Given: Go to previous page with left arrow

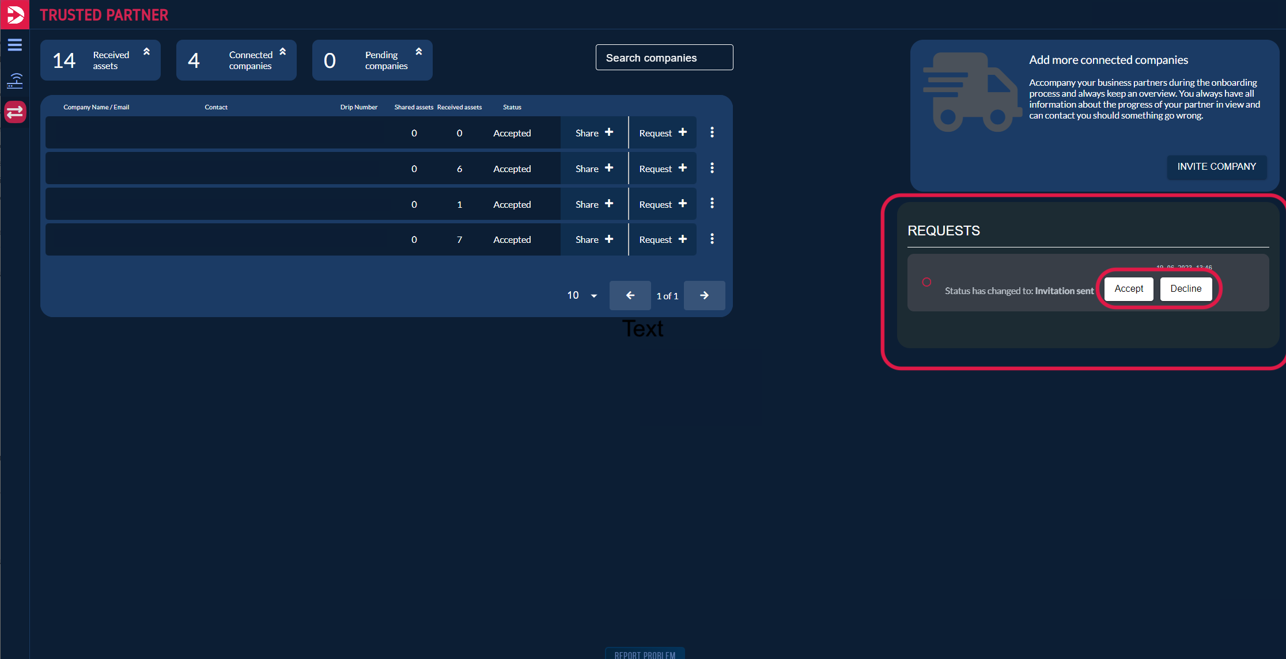Looking at the screenshot, I should click(630, 295).
